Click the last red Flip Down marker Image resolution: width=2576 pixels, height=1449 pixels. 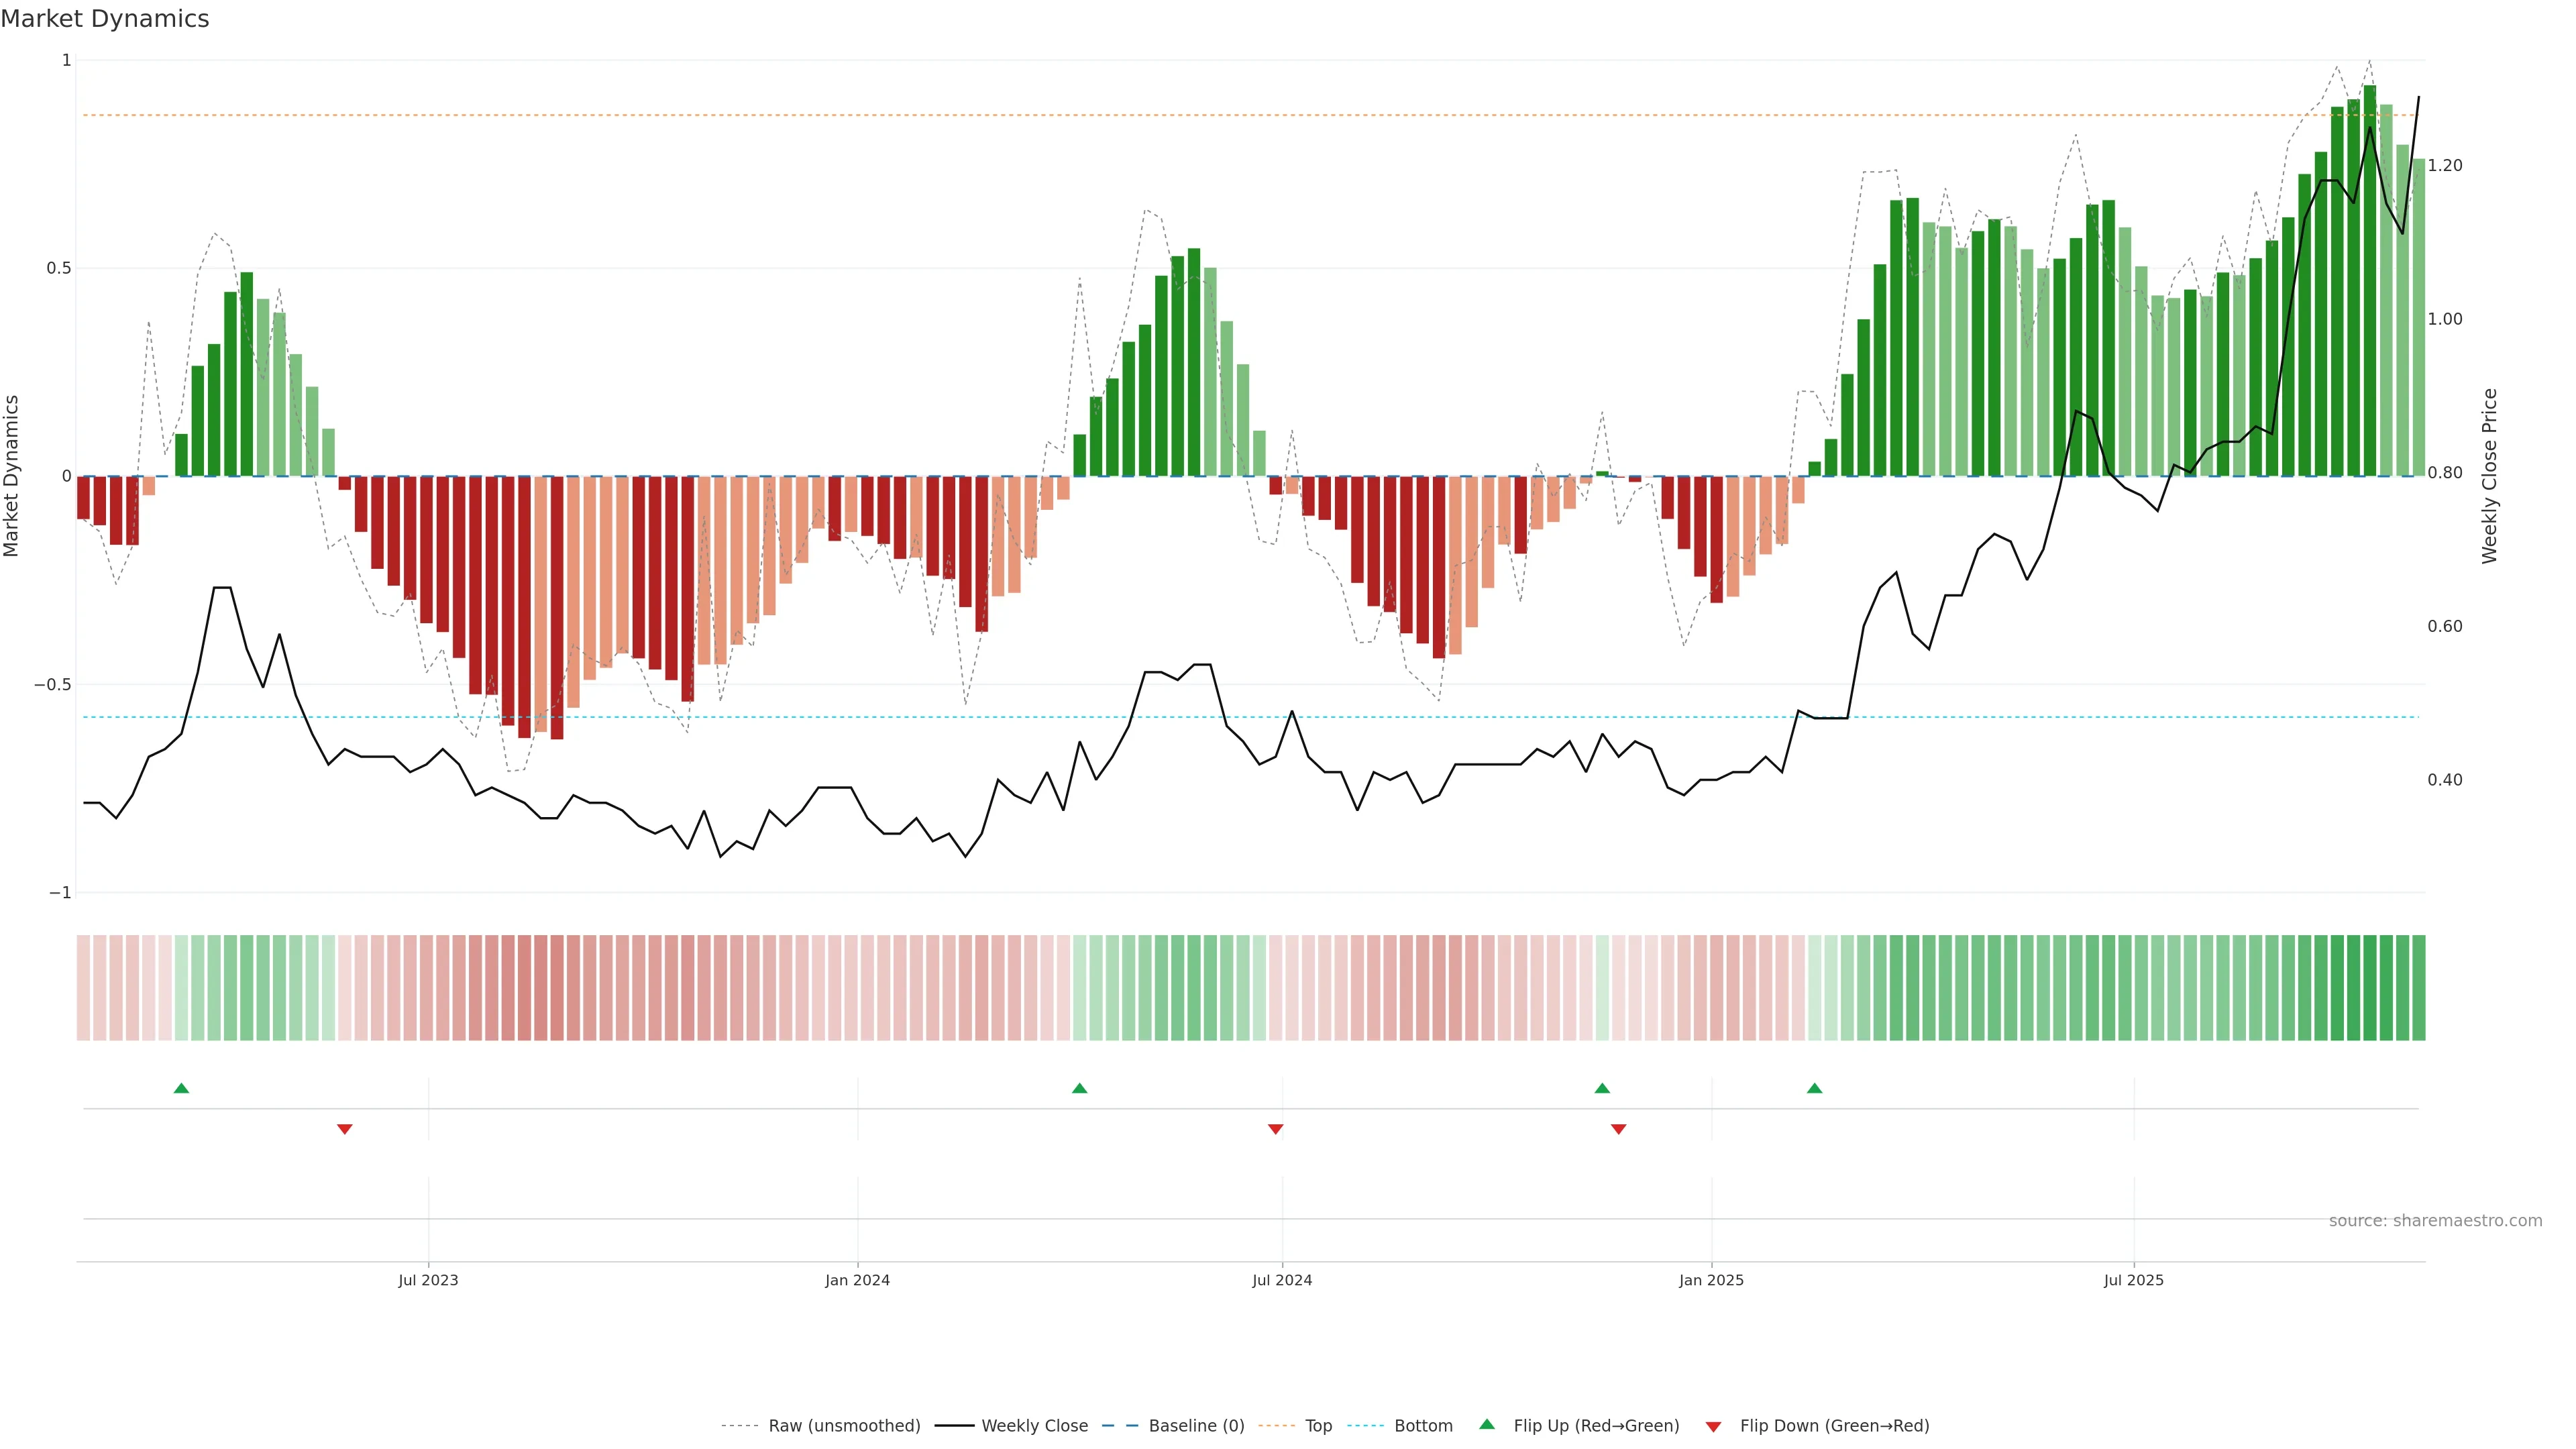(1618, 1129)
